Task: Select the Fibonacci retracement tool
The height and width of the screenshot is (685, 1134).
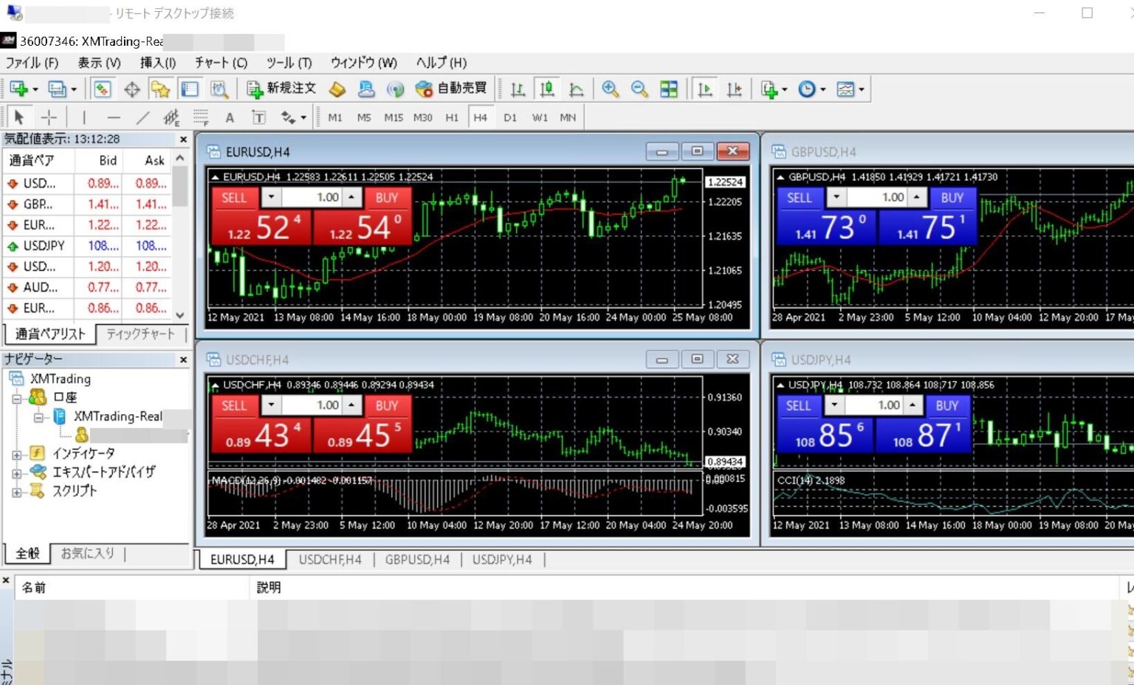Action: click(201, 117)
